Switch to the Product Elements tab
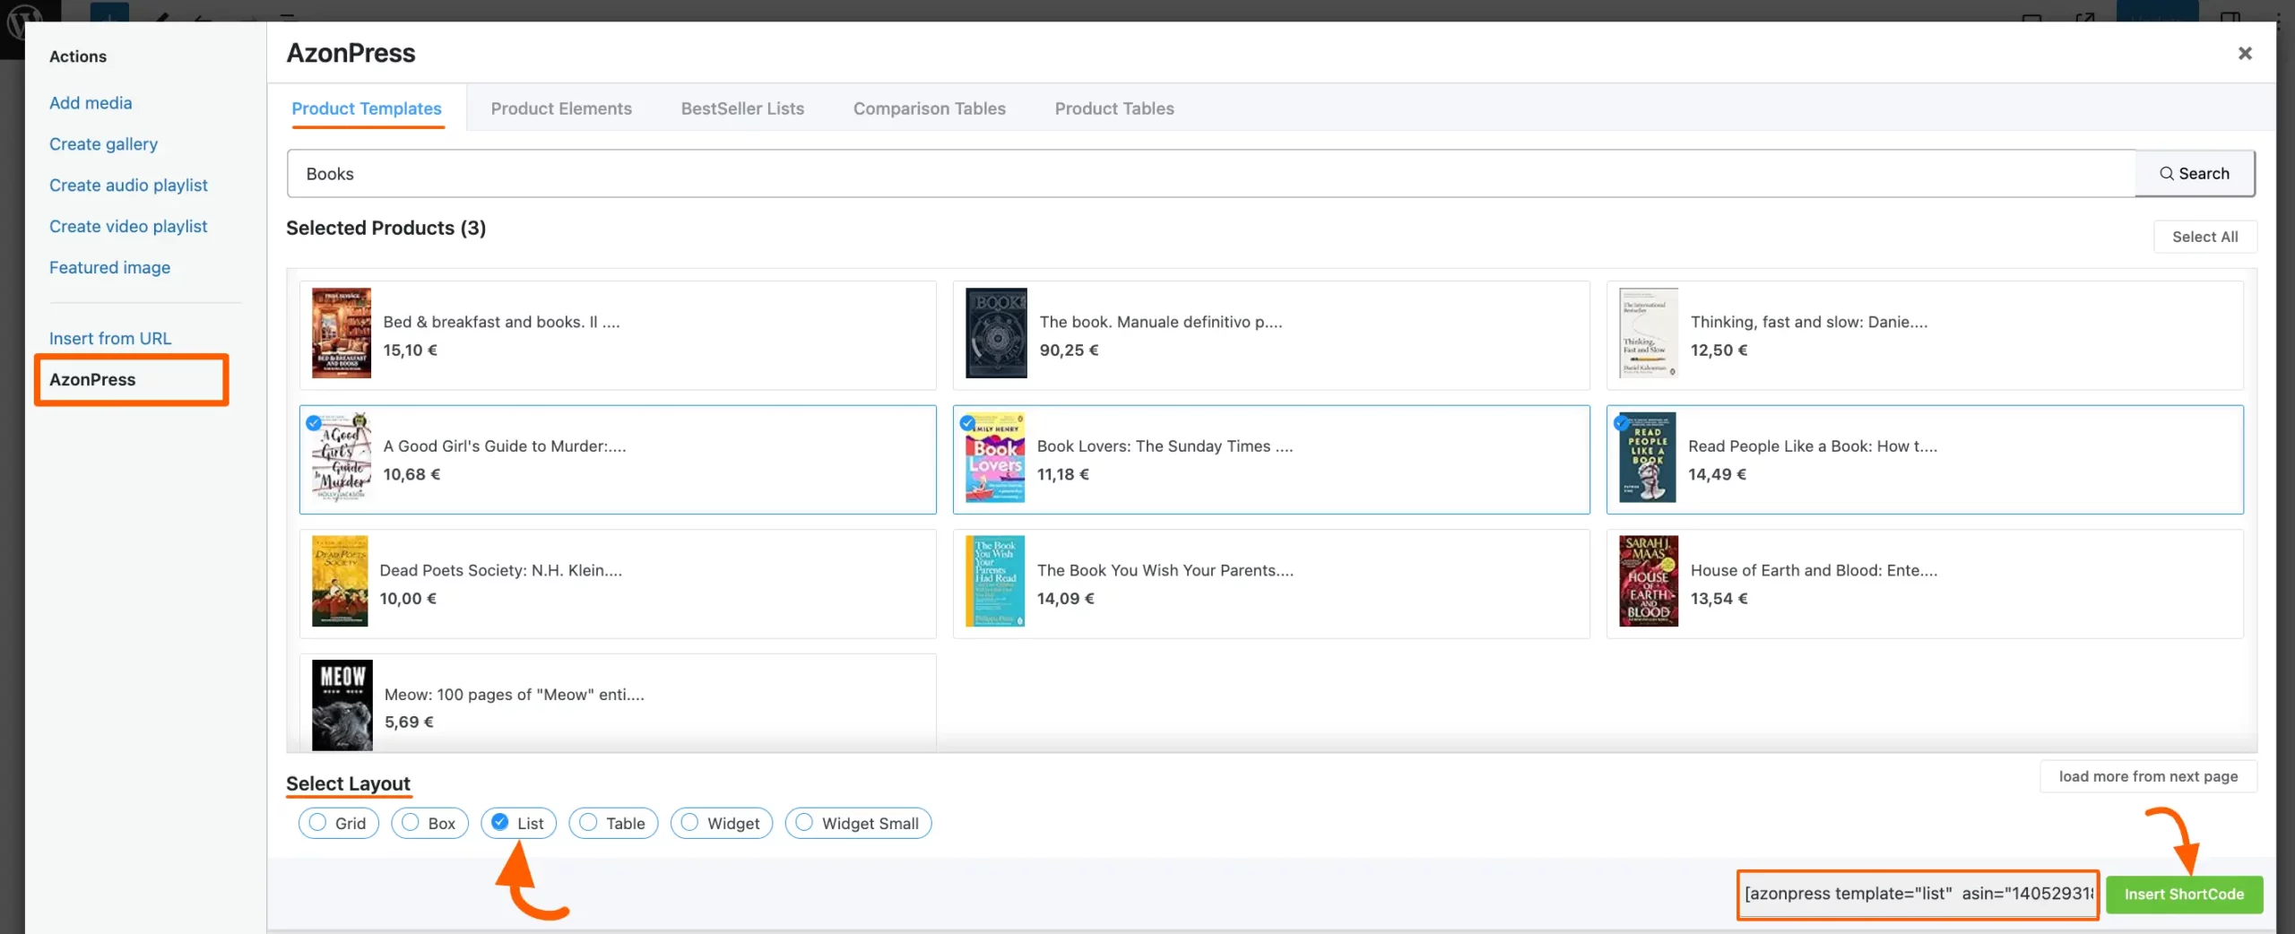 [561, 108]
